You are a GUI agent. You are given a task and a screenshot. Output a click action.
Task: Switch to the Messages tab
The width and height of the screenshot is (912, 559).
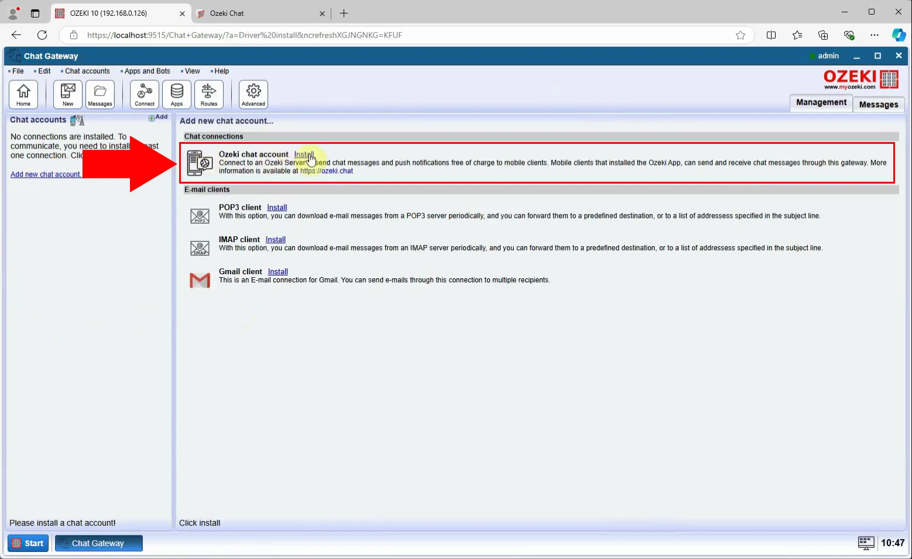[x=879, y=105]
